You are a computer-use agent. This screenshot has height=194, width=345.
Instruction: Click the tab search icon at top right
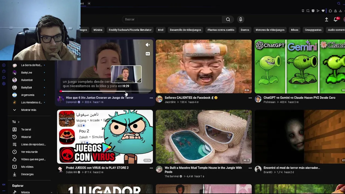tap(339, 4)
